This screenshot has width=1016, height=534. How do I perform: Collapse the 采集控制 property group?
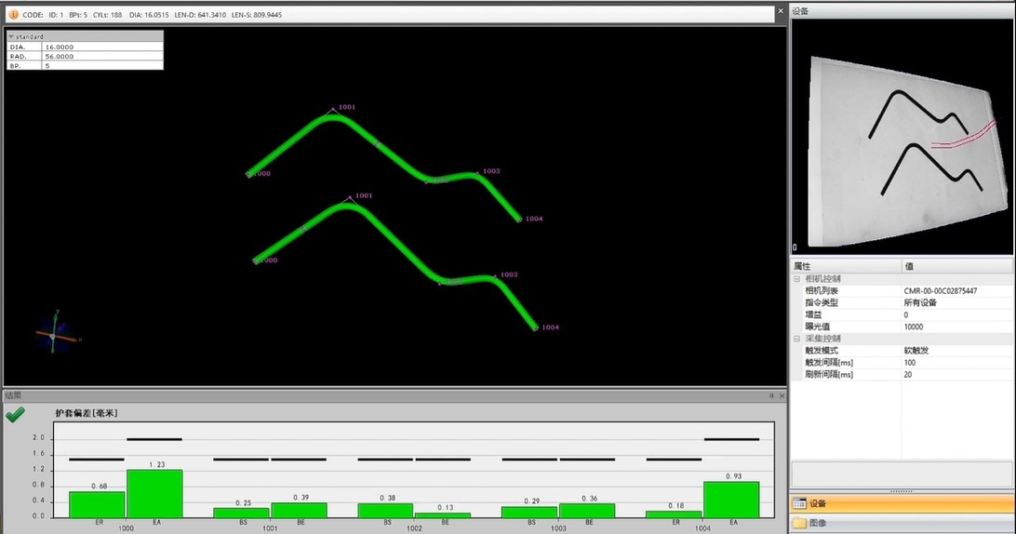click(x=796, y=339)
